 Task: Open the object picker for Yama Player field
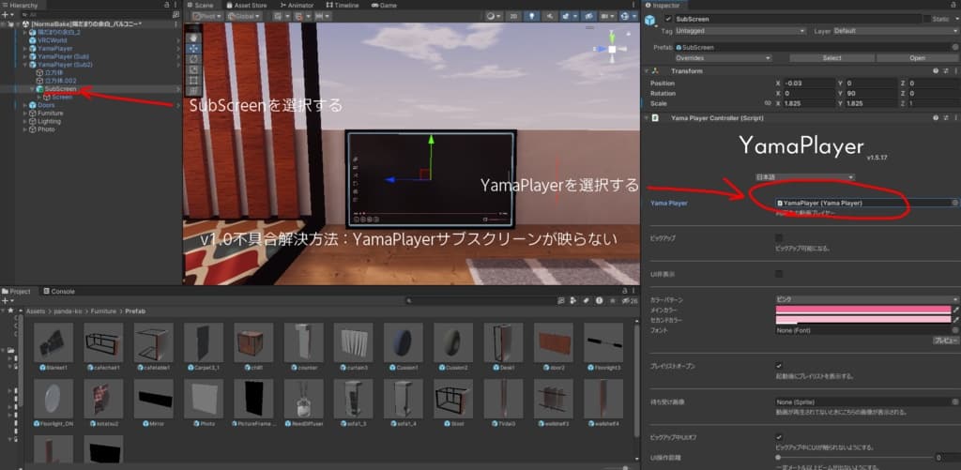coord(954,203)
